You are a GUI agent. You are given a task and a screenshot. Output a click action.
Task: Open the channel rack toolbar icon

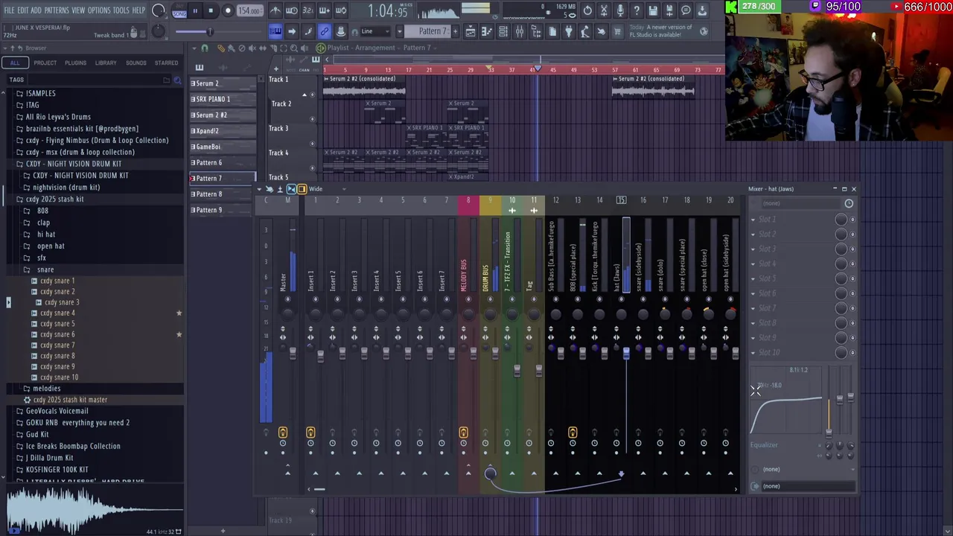pos(503,31)
